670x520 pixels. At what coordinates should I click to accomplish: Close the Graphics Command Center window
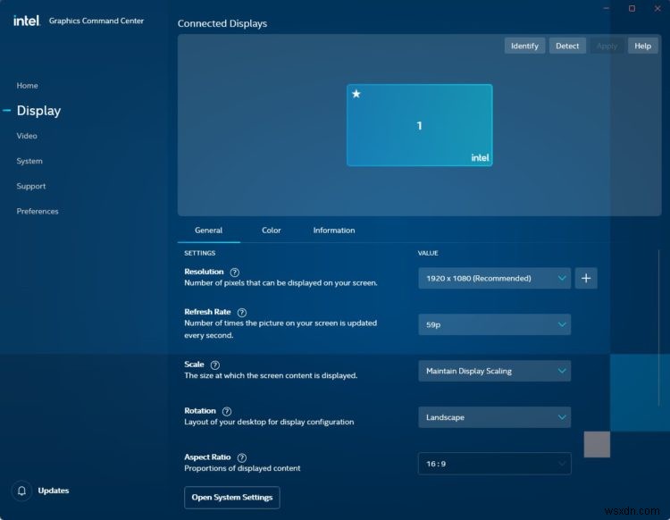[657, 9]
